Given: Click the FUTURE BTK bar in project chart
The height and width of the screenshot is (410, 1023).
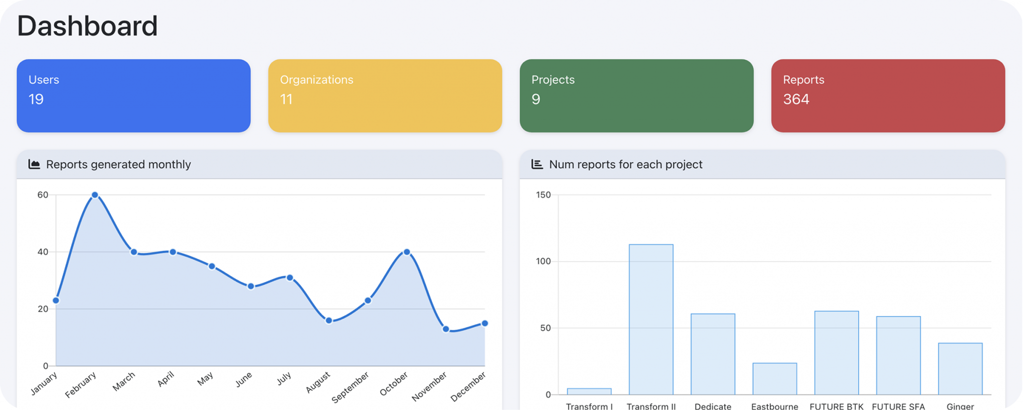Looking at the screenshot, I should (x=837, y=353).
